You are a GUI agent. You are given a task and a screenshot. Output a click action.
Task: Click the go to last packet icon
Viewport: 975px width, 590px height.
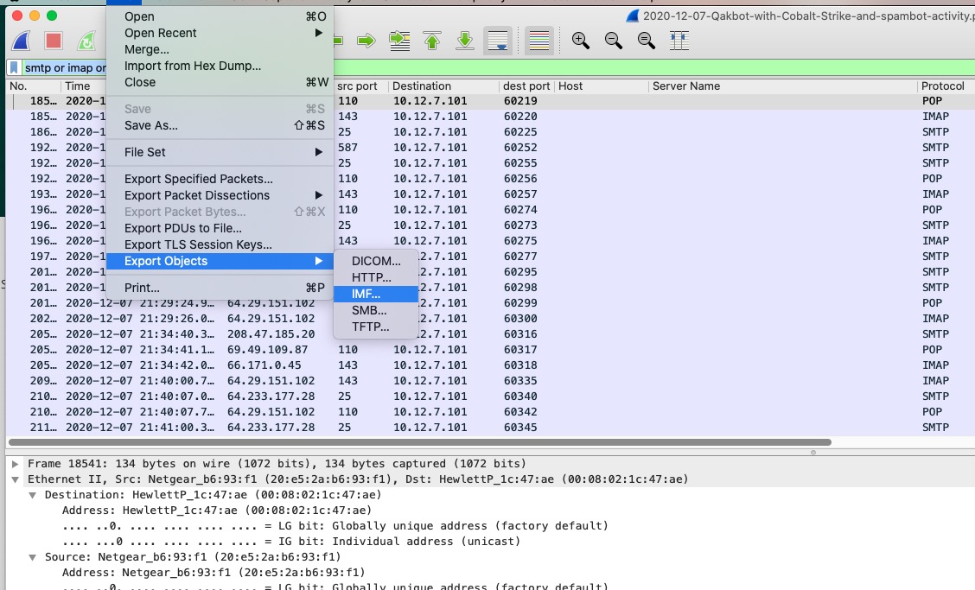[x=464, y=41]
